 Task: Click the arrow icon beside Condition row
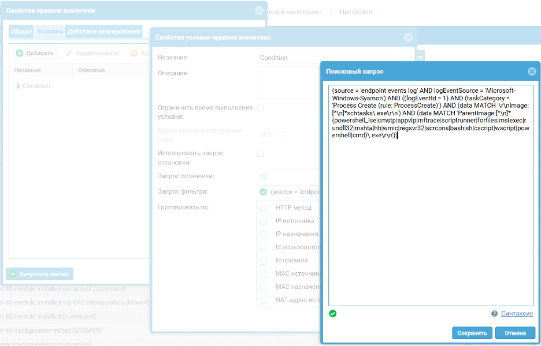pos(18,86)
